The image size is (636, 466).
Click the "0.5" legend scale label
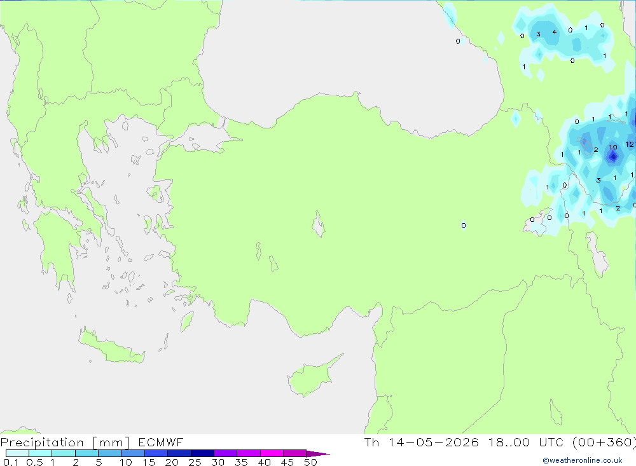tap(34, 462)
